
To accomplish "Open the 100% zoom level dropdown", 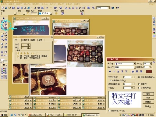I will [109, 8].
